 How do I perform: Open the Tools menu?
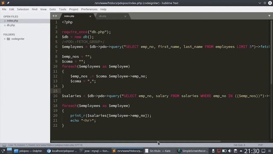click(63, 9)
